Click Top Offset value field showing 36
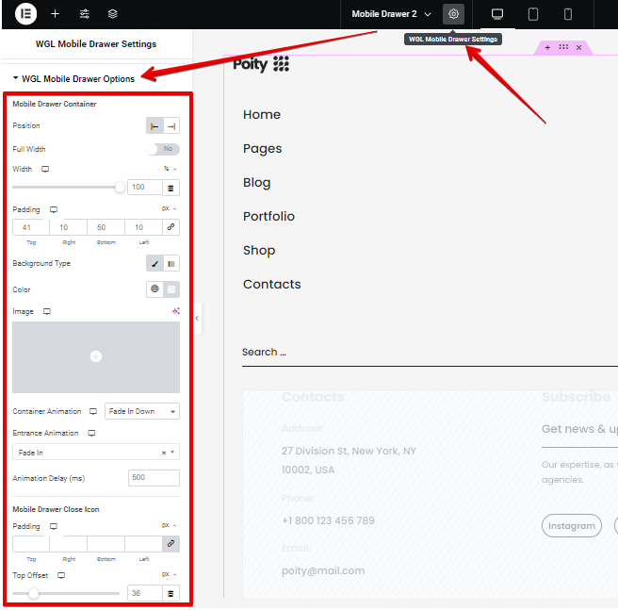 pyautogui.click(x=145, y=593)
